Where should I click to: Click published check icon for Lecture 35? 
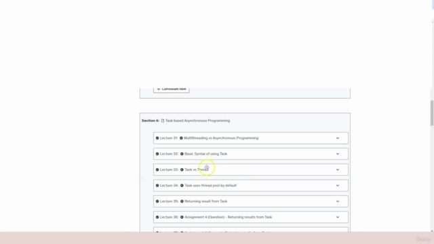click(x=157, y=201)
